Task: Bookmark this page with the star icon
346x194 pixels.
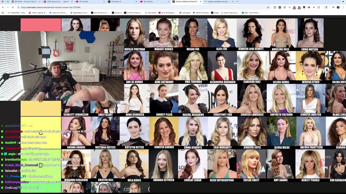Action: click(268, 7)
